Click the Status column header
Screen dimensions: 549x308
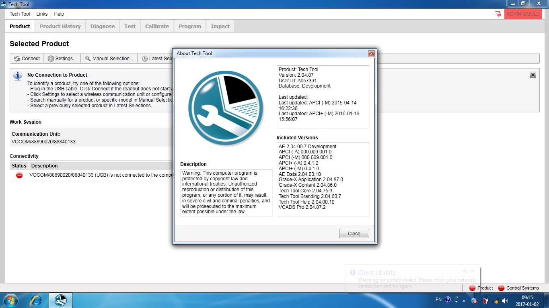click(x=19, y=166)
